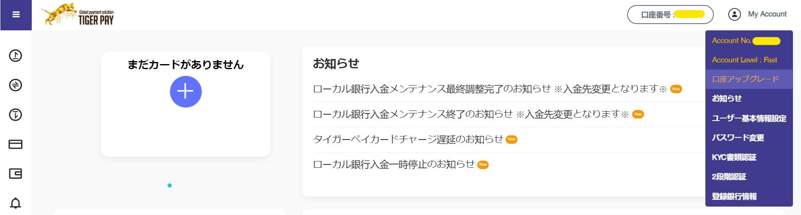Open KYC書類認証 menu entry
801x215 pixels.
tap(734, 157)
